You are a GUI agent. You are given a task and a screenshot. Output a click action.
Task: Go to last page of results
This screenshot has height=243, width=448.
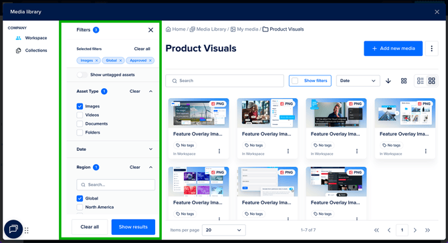[427, 230]
